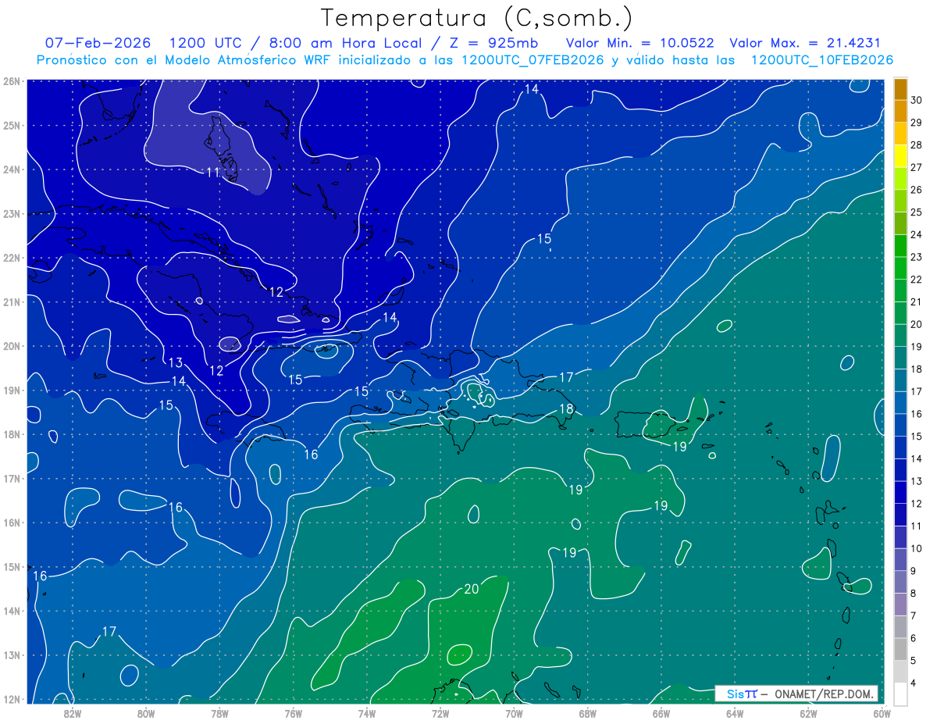Click the '74W' longitude label
Screen dimensions: 937x724
click(x=367, y=712)
